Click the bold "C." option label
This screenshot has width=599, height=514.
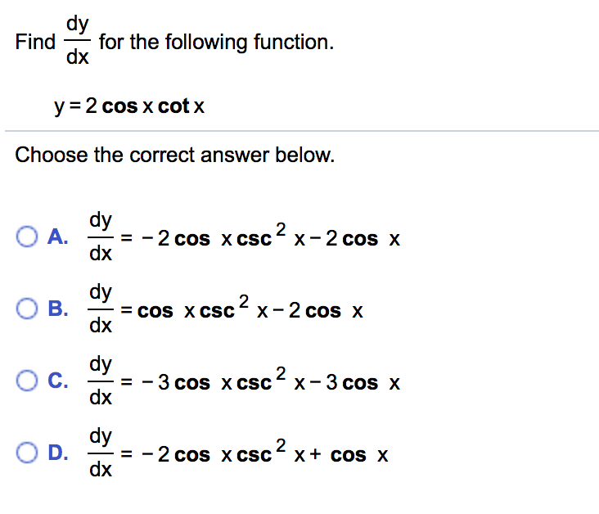[57, 382]
